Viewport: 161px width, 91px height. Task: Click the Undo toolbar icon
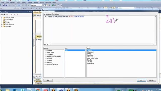coord(19,5)
